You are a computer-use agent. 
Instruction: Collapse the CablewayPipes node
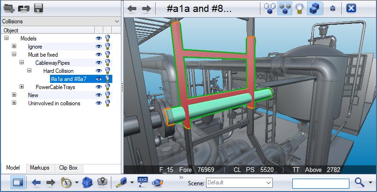pos(22,63)
